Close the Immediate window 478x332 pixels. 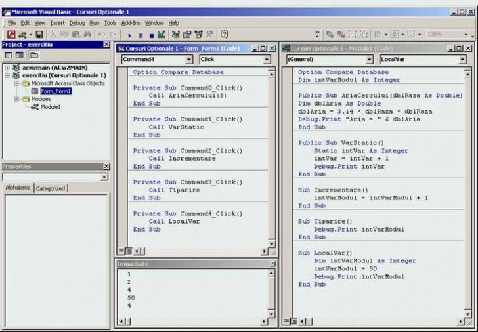[272, 264]
